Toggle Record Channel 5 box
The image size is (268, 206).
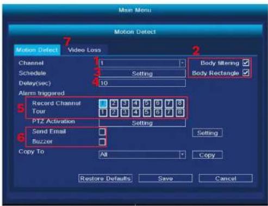pos(147,103)
